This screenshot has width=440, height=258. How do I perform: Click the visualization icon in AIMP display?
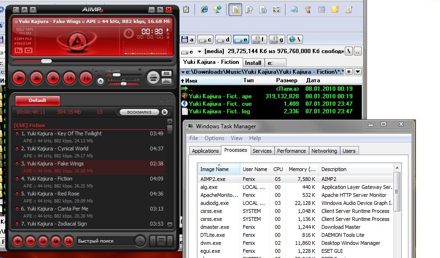pyautogui.click(x=18, y=50)
